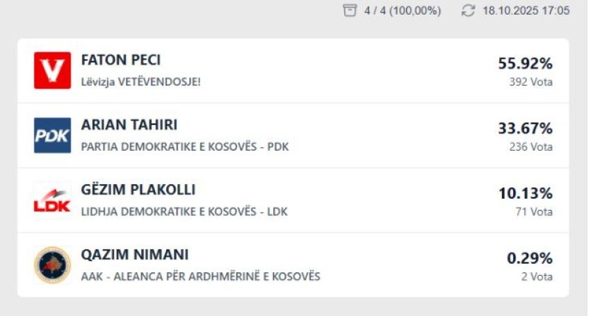Viewport: 591px width, 316px height.
Task: Click the 55.92% result percentage
Action: [525, 63]
